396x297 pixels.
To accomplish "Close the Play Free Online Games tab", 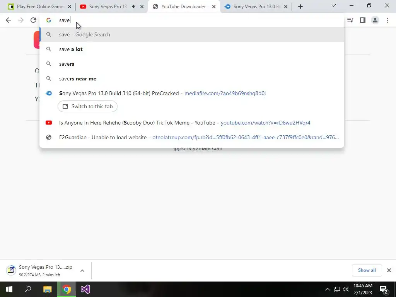I will 70,7.
